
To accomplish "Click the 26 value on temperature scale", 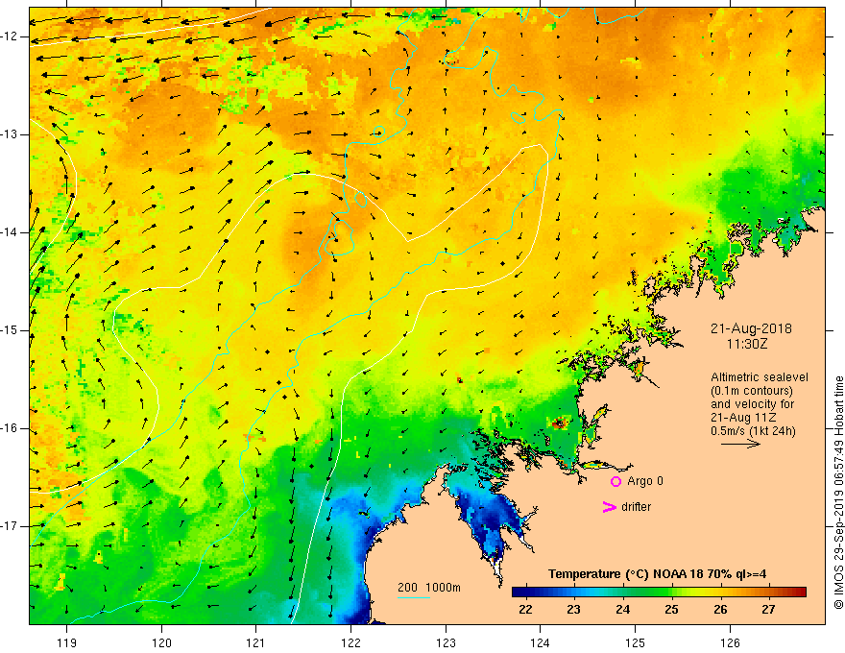I will (720, 610).
